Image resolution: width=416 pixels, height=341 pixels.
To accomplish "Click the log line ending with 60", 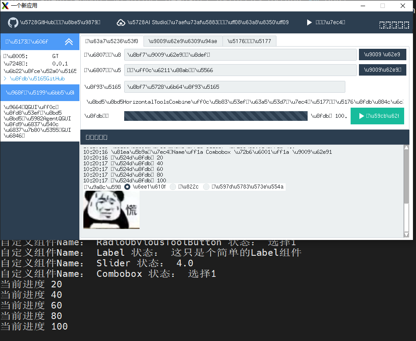I will [x=123, y=169].
